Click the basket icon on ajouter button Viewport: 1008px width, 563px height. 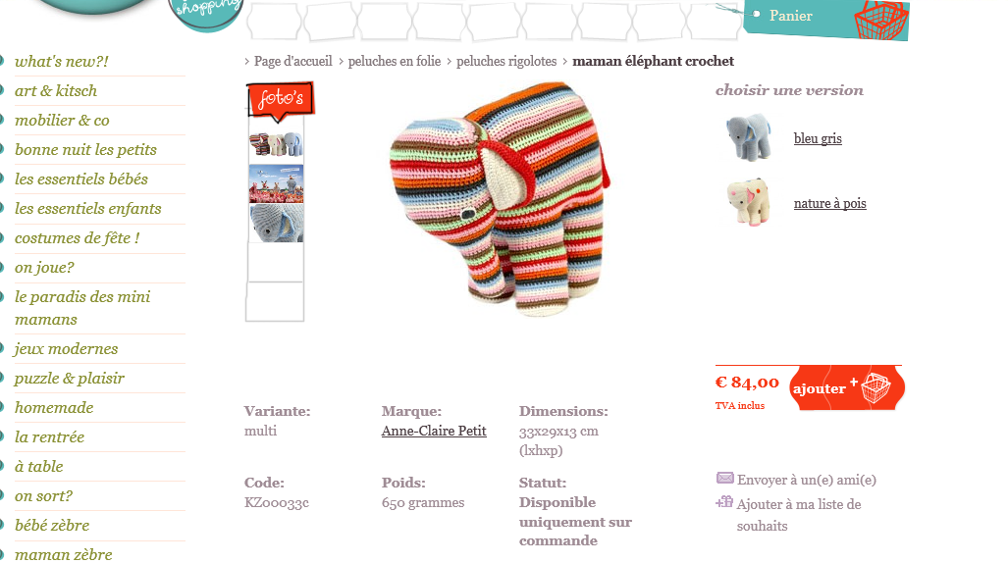(875, 387)
